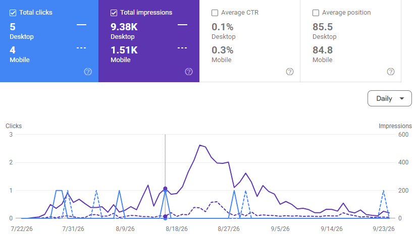This screenshot has width=417, height=236.
Task: Click the solid line legend for Desktop clicks
Action: (81, 25)
